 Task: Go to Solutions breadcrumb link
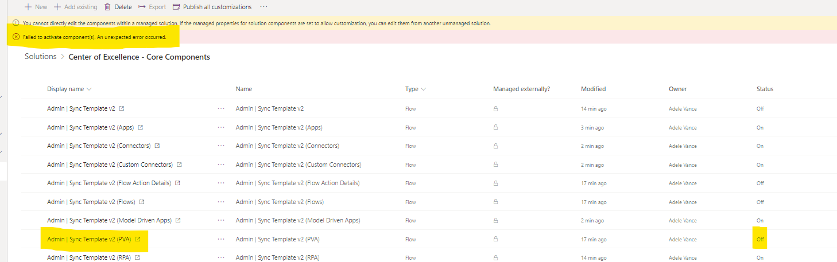[40, 57]
